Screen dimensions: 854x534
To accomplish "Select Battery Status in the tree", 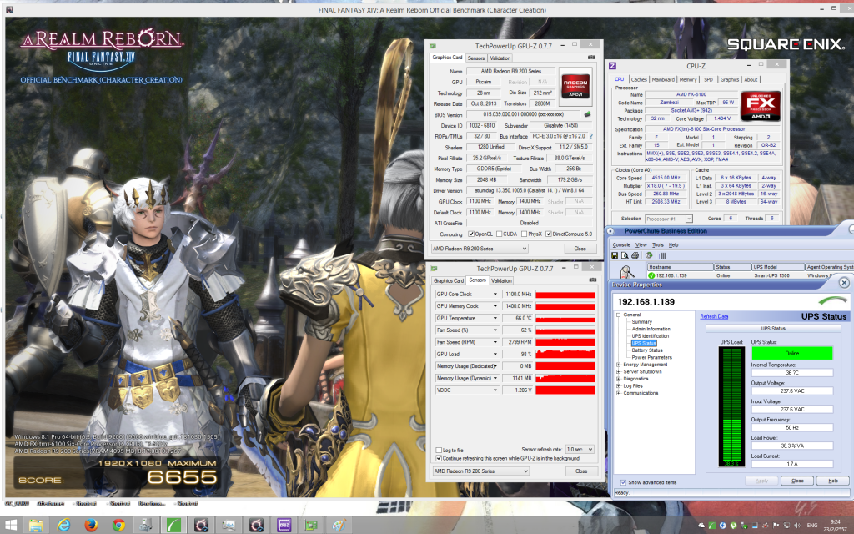I will click(647, 350).
